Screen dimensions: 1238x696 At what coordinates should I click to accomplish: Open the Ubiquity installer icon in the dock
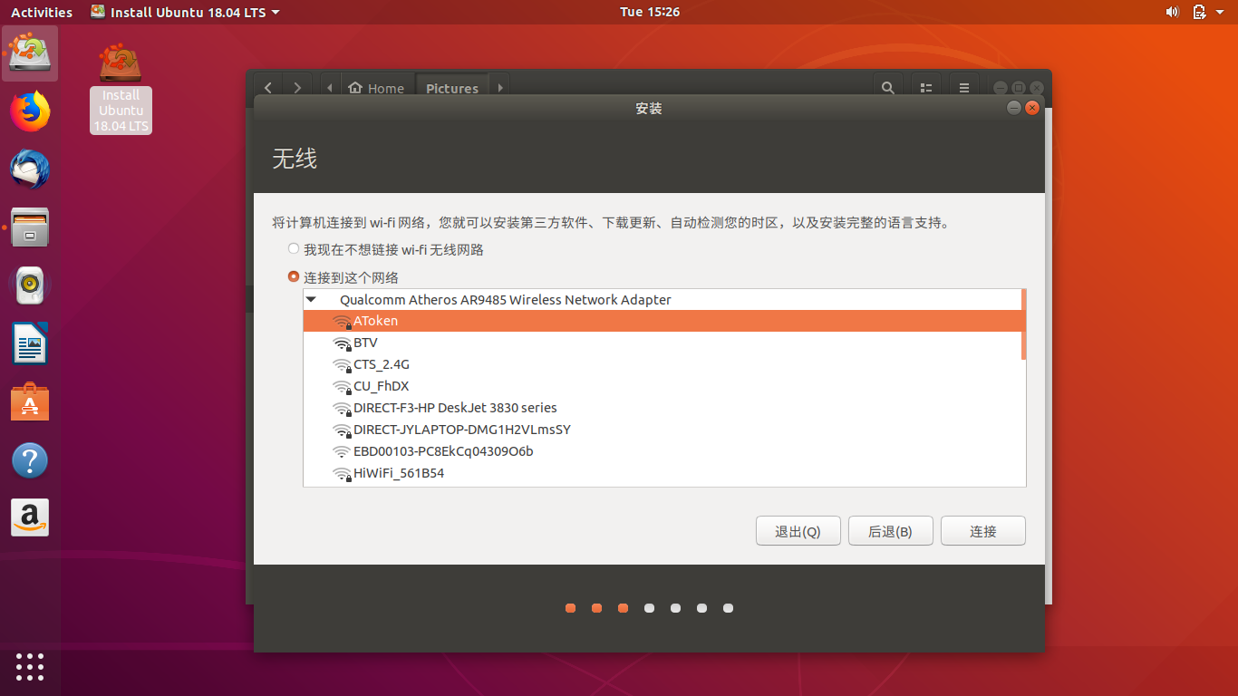[30, 53]
